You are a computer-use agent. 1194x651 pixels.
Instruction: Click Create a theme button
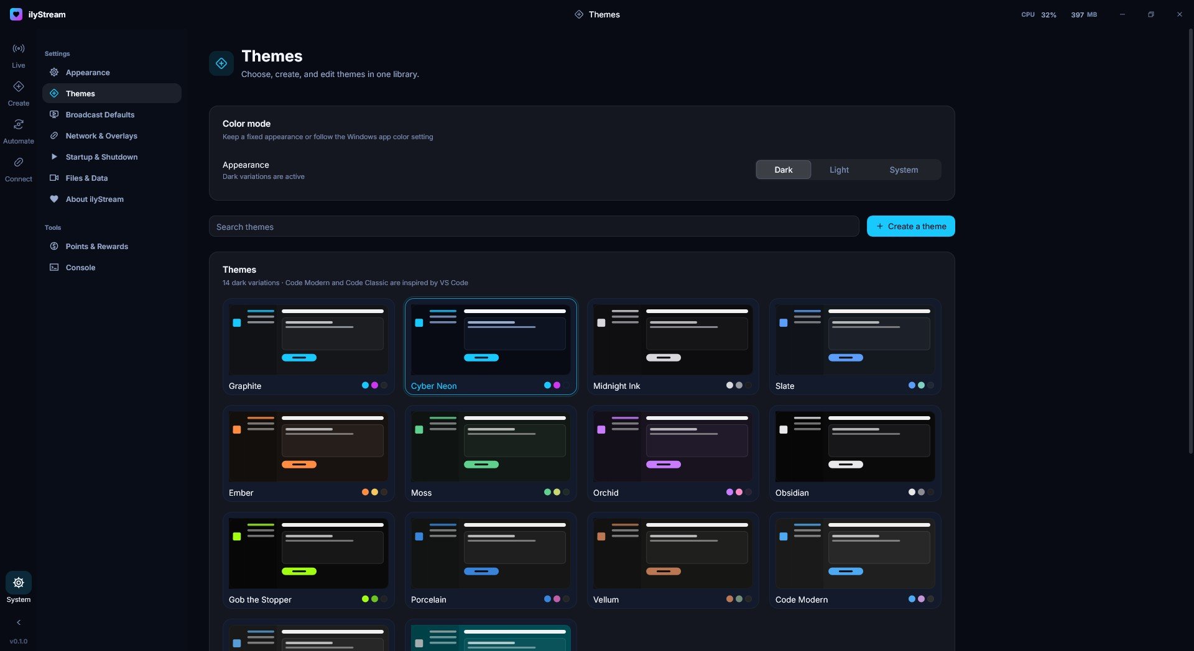point(910,226)
